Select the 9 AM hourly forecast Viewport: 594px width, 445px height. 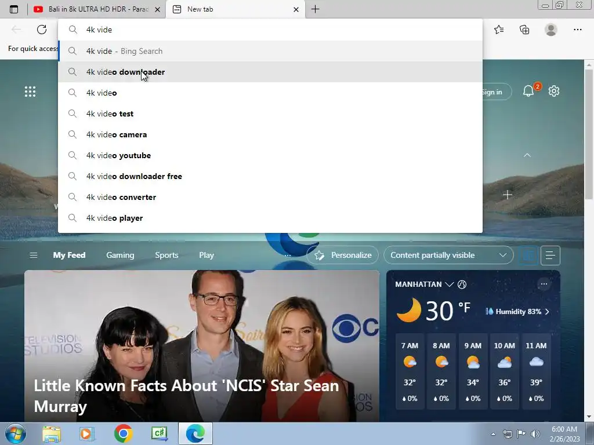tap(473, 371)
